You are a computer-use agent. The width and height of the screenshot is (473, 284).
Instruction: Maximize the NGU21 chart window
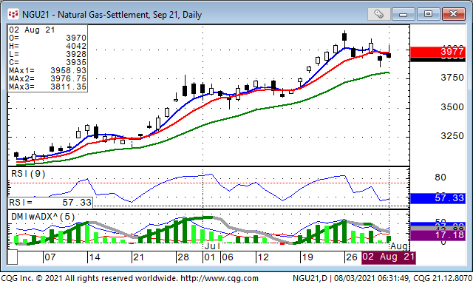[428, 14]
